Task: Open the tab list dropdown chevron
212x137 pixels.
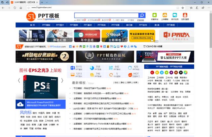Action: (x=47, y=2)
